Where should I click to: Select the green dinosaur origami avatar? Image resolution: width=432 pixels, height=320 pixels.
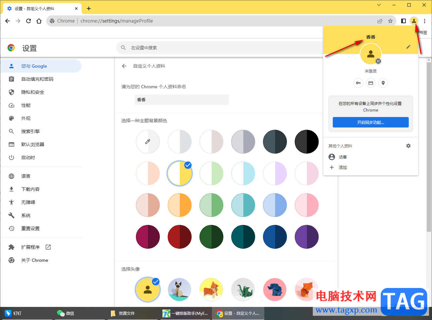click(x=243, y=290)
